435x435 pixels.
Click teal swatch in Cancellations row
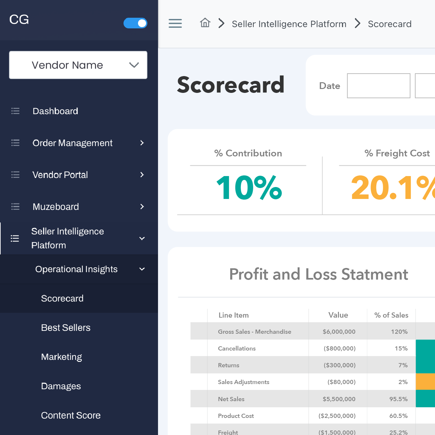(425, 348)
